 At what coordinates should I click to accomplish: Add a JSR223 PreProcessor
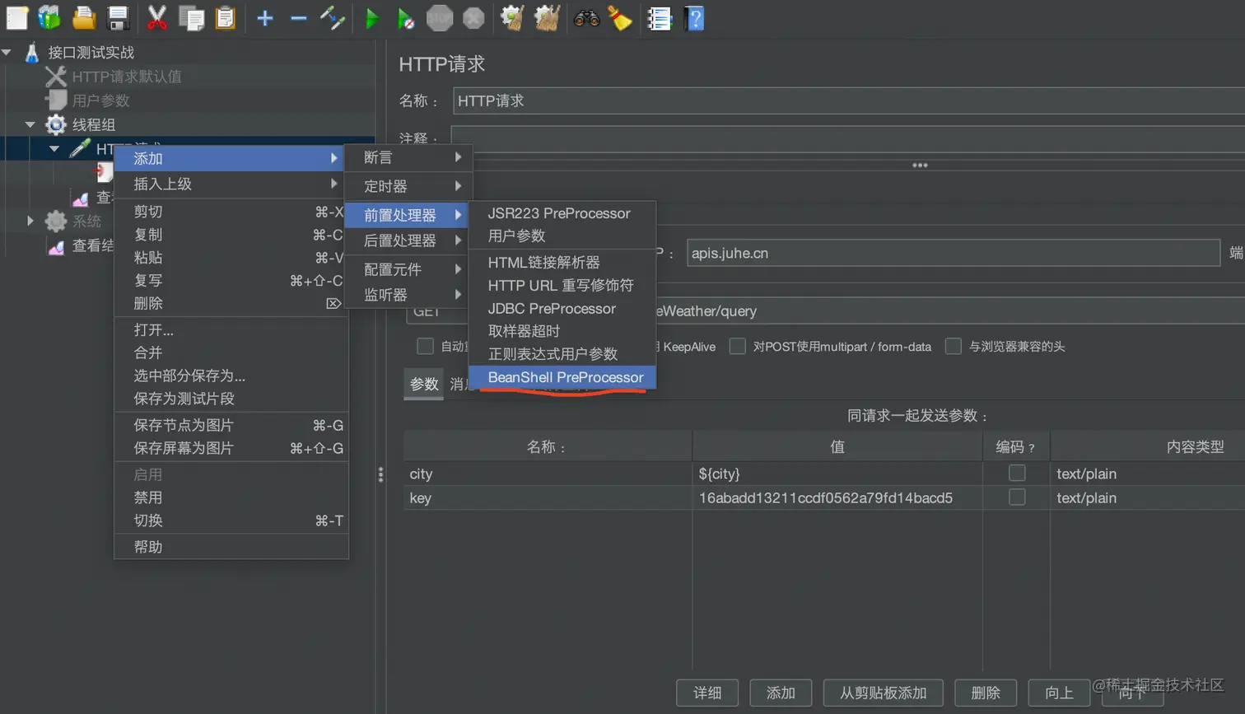click(562, 213)
